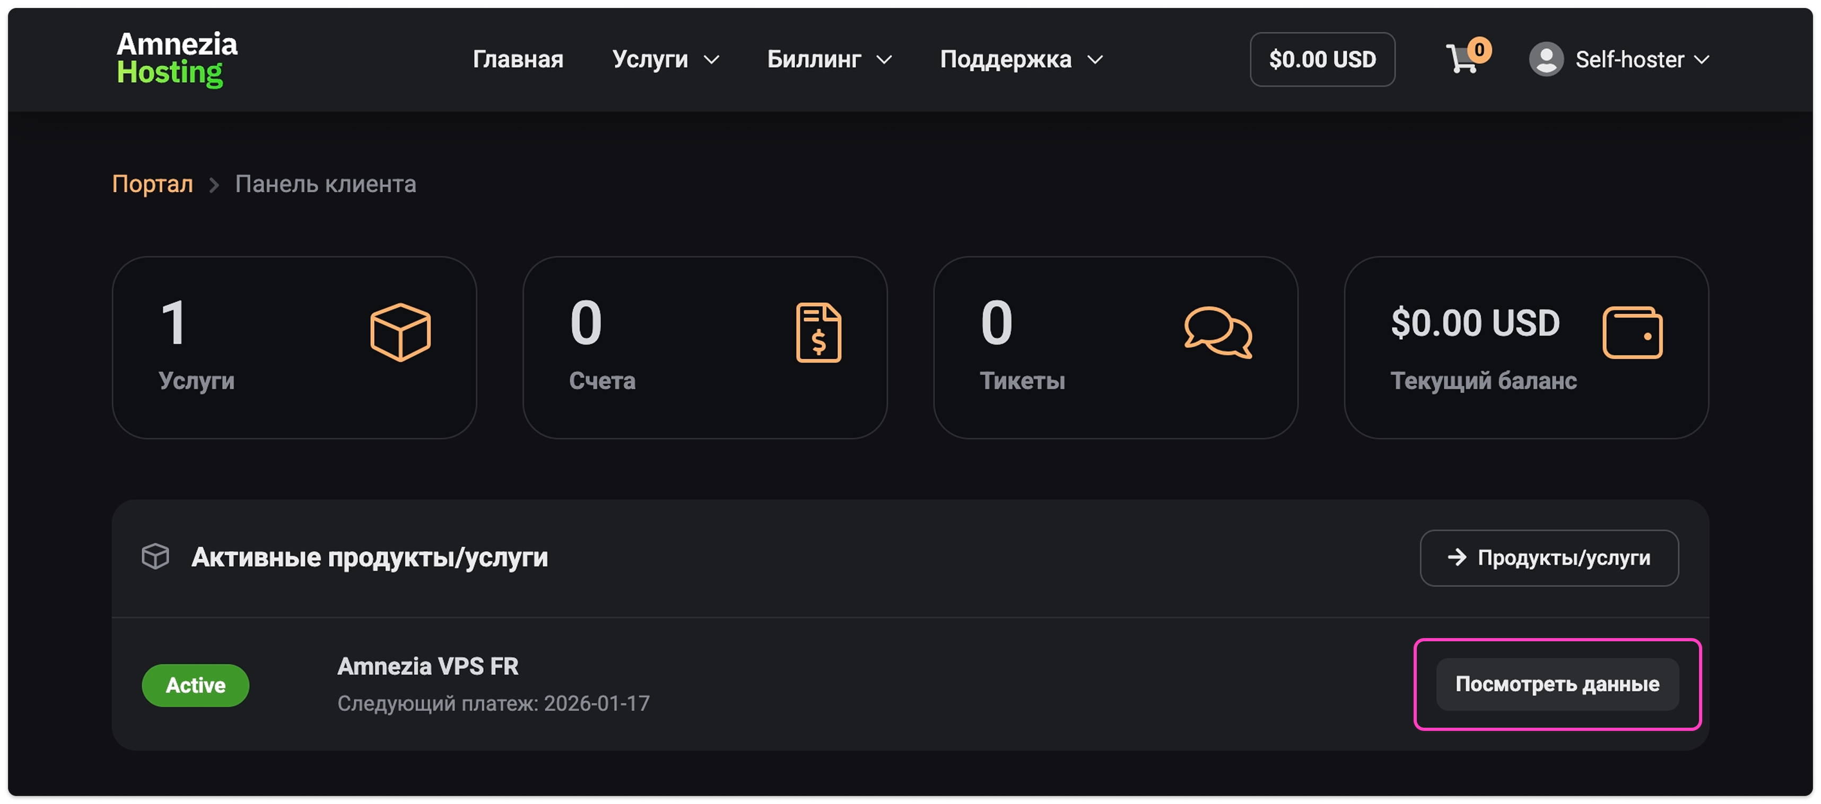Click the wallet balance icon
The image size is (1821, 804).
[1632, 332]
